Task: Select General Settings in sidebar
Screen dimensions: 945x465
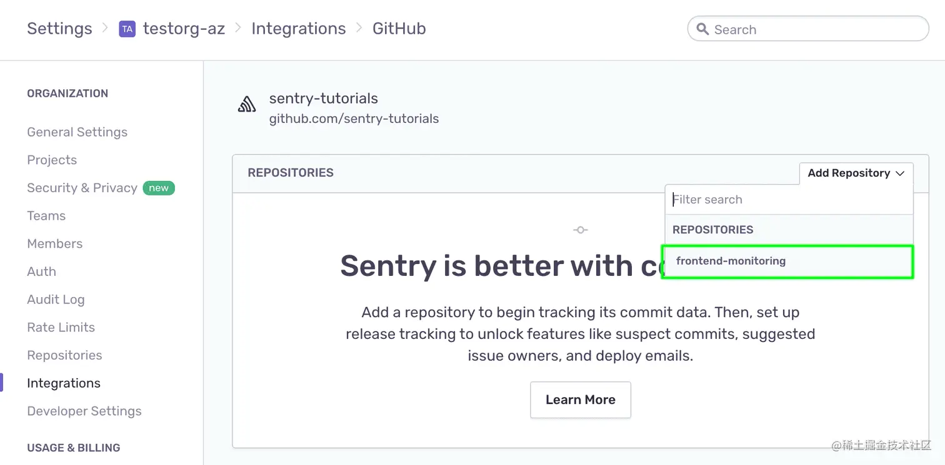Action: point(77,132)
